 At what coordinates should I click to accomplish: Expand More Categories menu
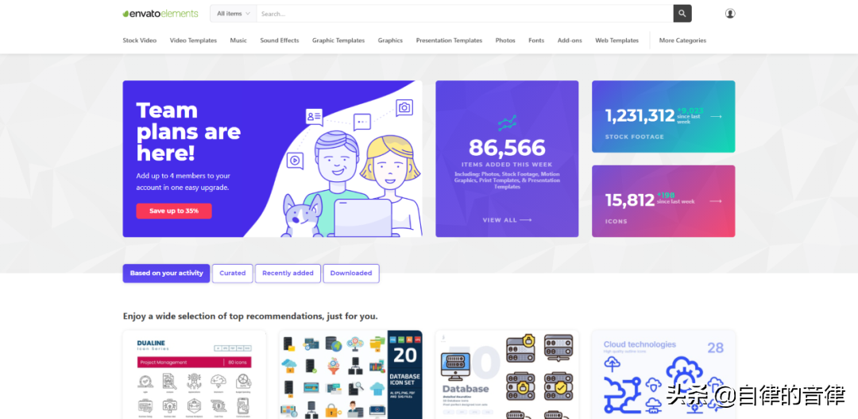point(682,41)
